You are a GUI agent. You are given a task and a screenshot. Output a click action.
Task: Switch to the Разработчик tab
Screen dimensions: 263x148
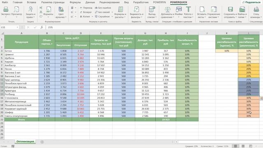coord(141,2)
